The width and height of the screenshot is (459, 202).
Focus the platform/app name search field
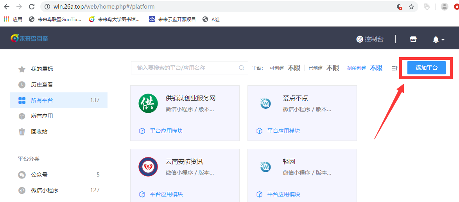coord(186,68)
